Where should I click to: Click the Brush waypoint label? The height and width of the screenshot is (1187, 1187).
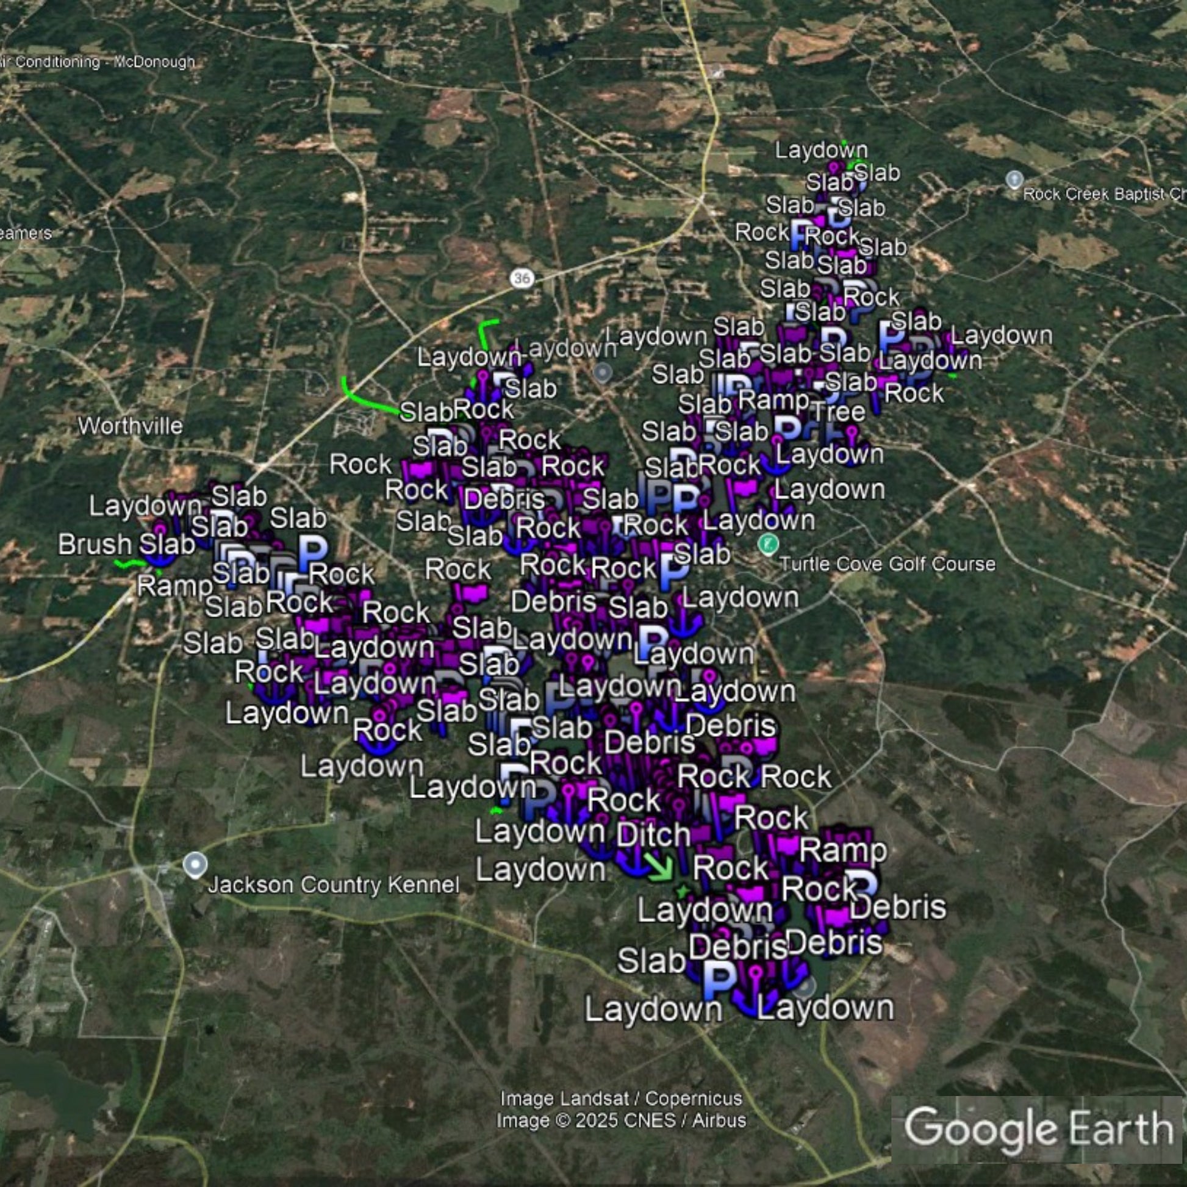coord(95,544)
